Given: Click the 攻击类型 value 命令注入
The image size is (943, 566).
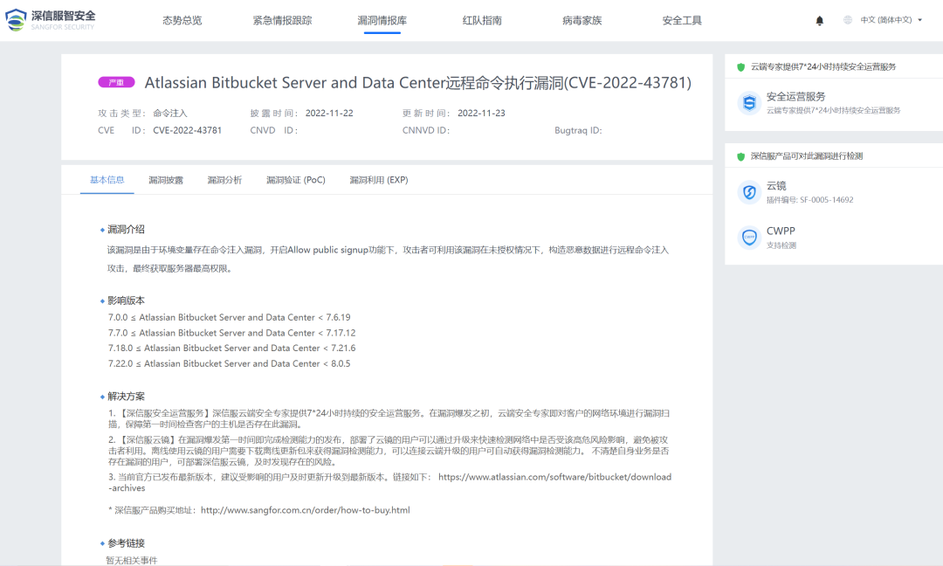Looking at the screenshot, I should (170, 113).
